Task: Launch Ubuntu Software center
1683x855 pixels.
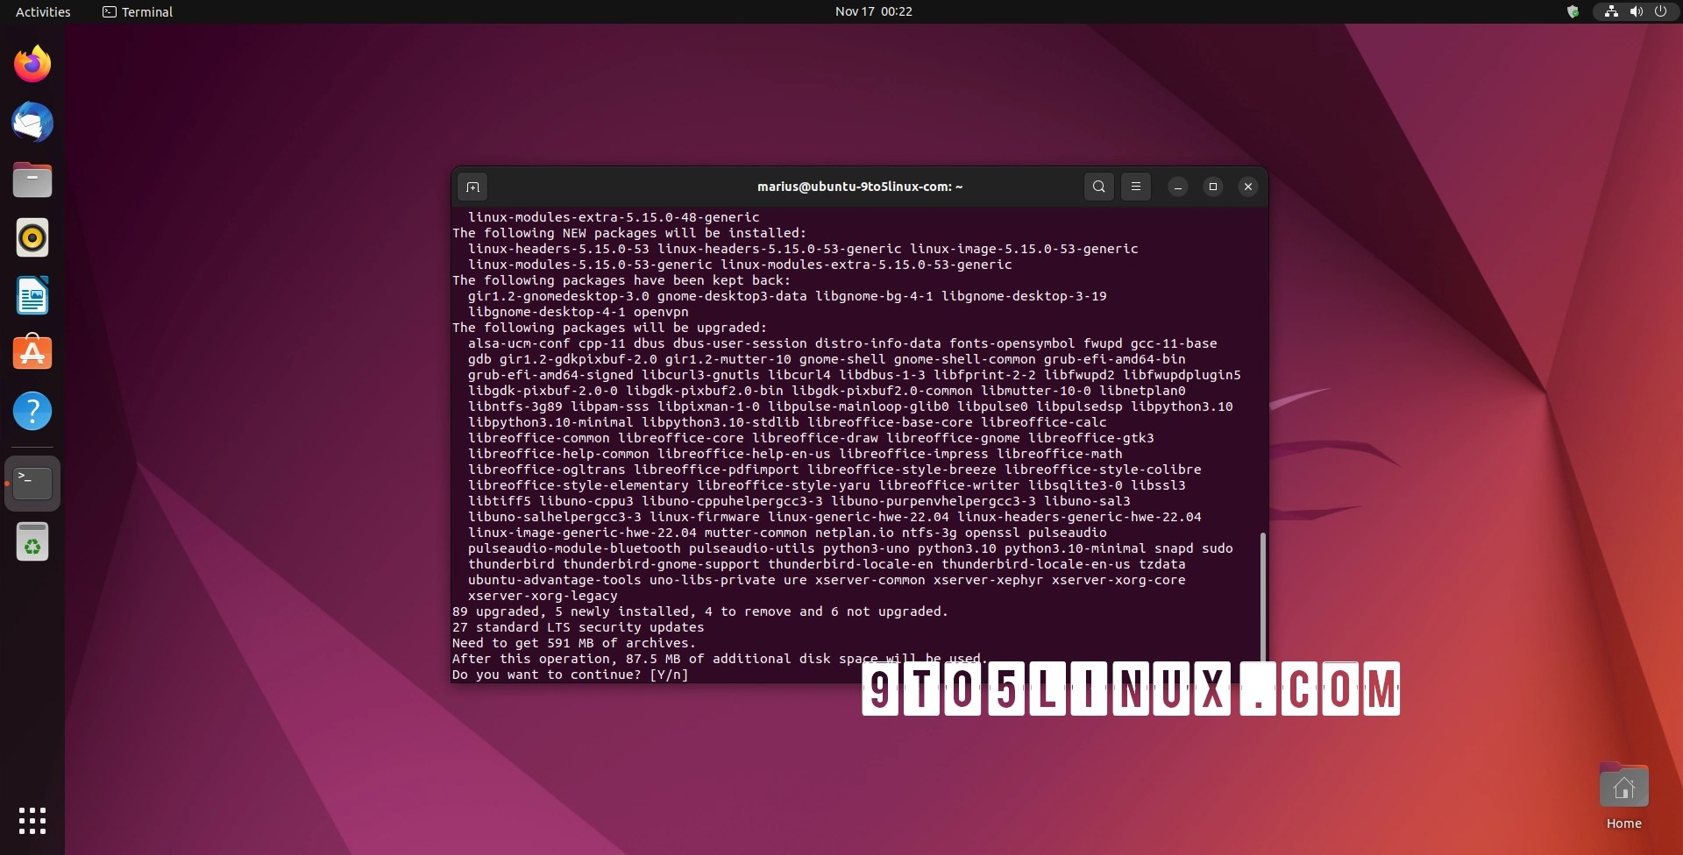Action: [32, 352]
